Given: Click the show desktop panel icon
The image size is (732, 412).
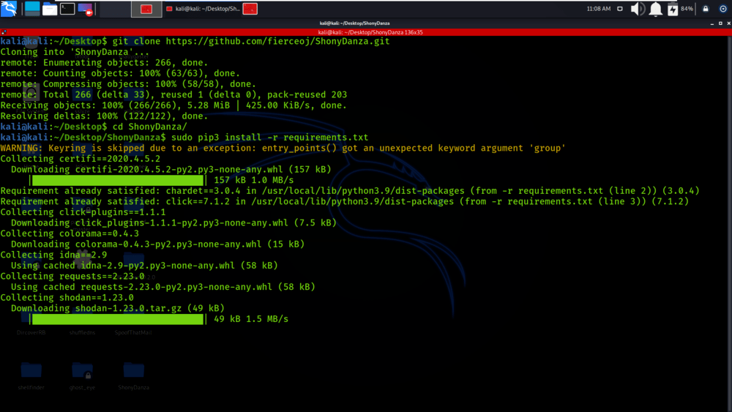Looking at the screenshot, I should click(x=32, y=8).
